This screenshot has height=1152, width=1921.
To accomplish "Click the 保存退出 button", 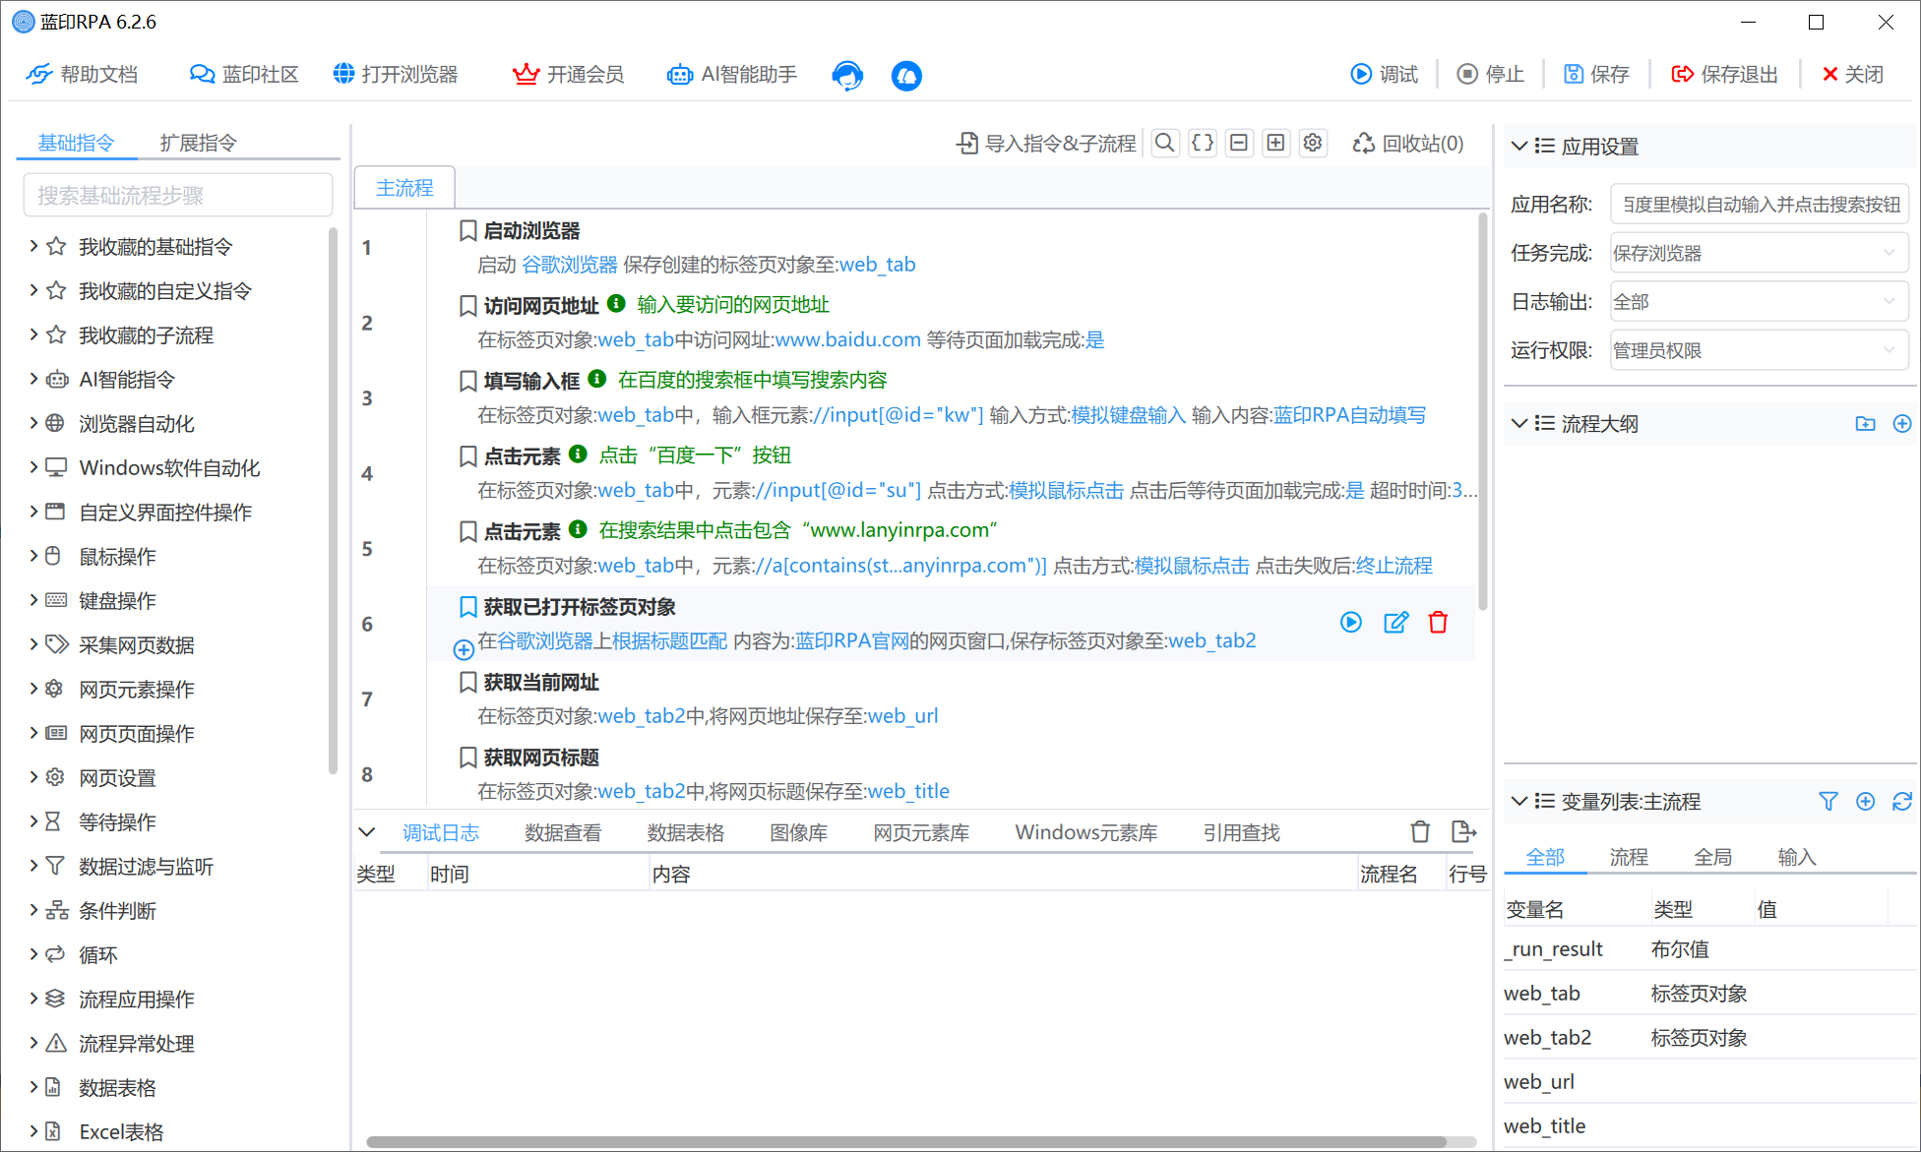I will click(x=1724, y=75).
